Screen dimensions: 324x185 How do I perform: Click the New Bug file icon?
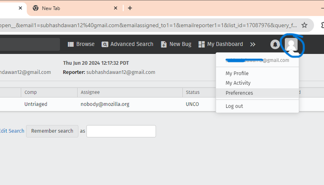pyautogui.click(x=164, y=44)
